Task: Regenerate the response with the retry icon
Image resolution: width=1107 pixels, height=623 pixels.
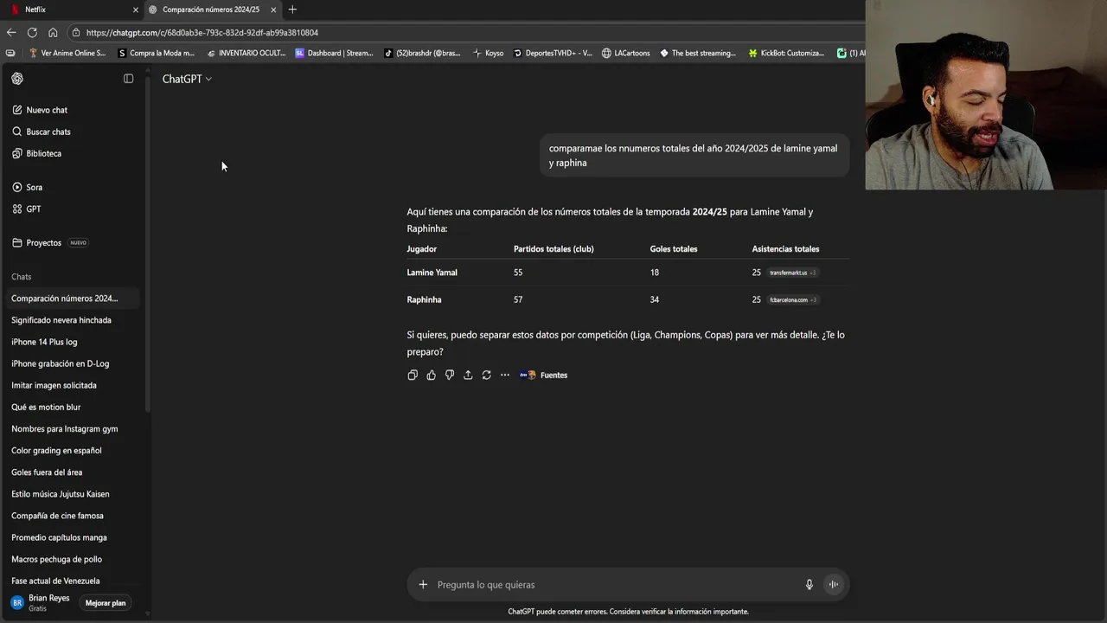Action: coord(486,375)
